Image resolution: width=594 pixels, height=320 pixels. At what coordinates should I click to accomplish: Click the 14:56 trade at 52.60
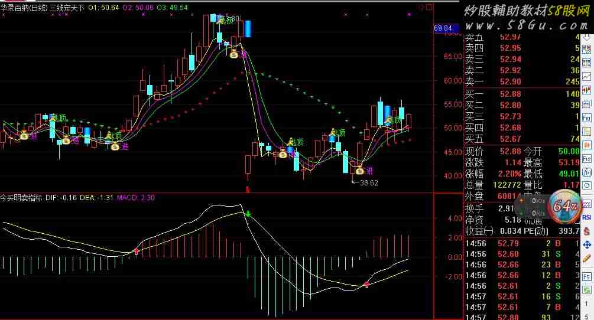(x=522, y=254)
